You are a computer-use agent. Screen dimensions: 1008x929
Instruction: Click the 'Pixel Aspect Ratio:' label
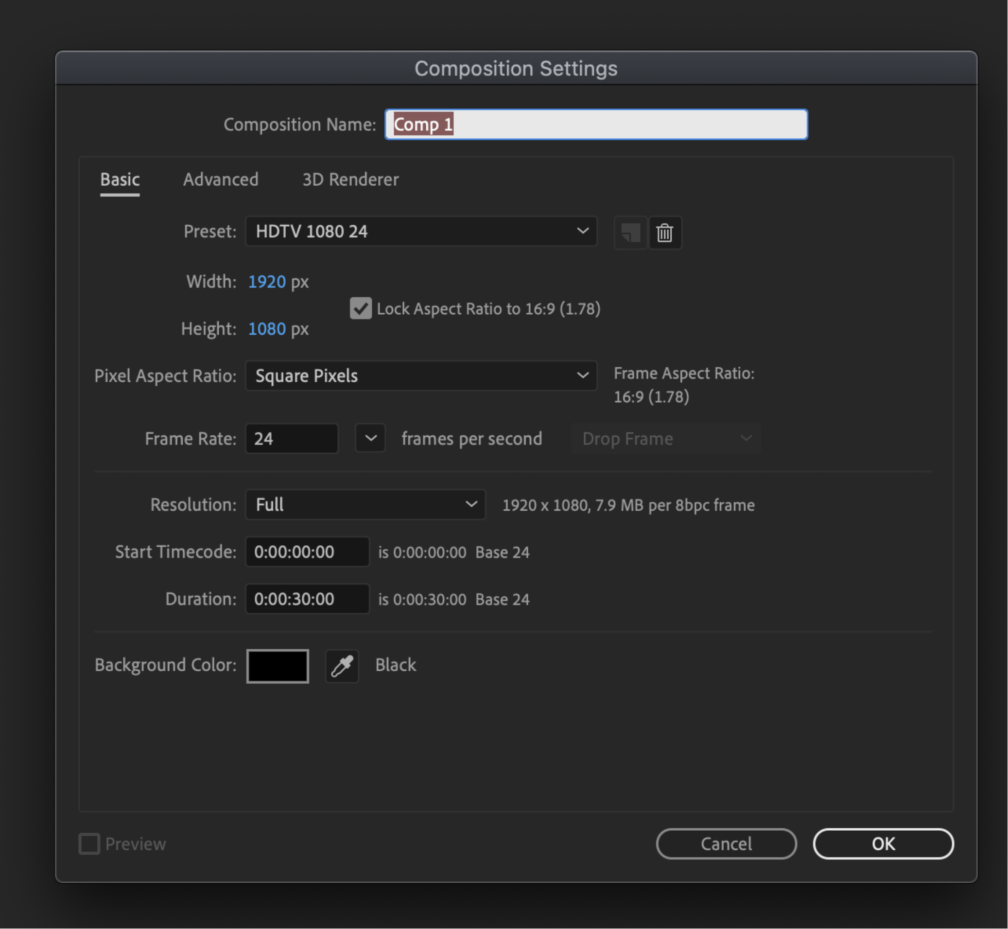pos(165,376)
